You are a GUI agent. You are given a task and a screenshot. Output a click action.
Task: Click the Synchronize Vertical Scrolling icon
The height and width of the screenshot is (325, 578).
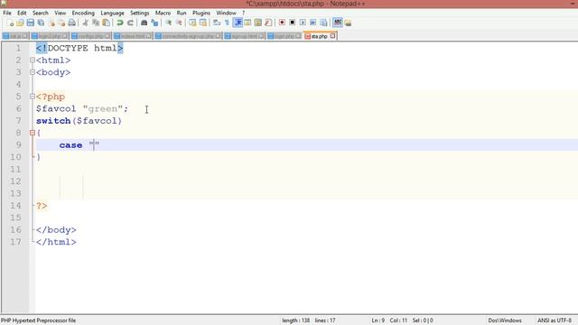pyautogui.click(x=192, y=23)
